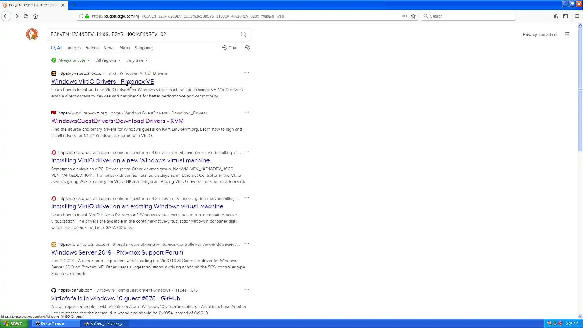The height and width of the screenshot is (328, 583).
Task: Open more options for the linux-kvm.org result
Action: [247, 112]
